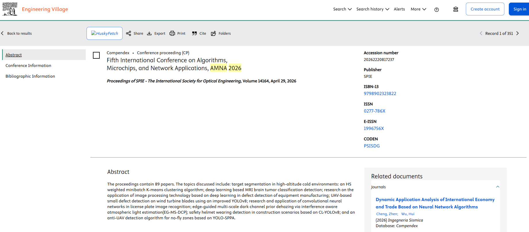Click the Share icon

pyautogui.click(x=129, y=33)
